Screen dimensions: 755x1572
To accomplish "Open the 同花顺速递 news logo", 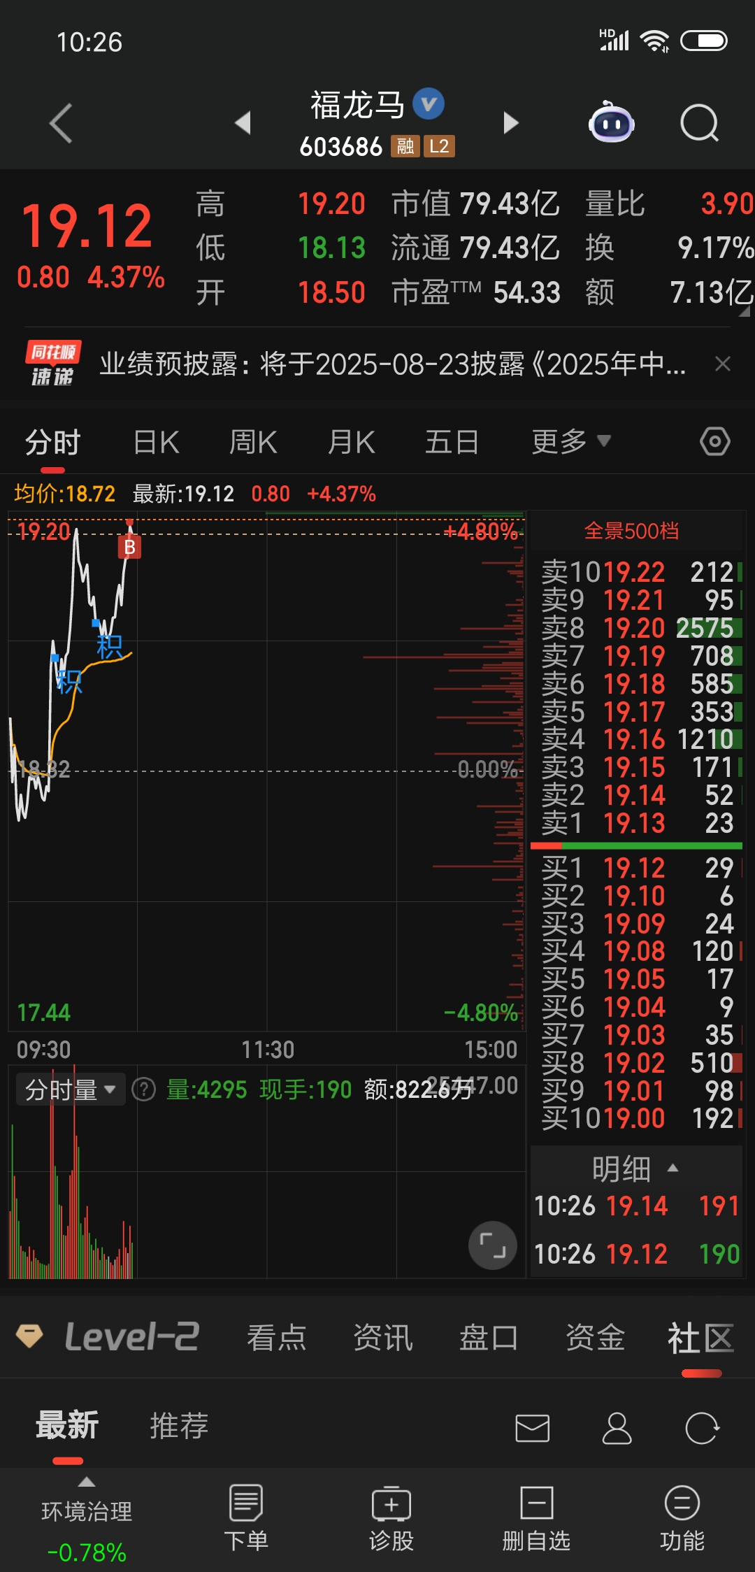I will 53,364.
